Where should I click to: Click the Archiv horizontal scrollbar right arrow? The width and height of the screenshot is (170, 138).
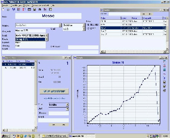(x=165, y=52)
